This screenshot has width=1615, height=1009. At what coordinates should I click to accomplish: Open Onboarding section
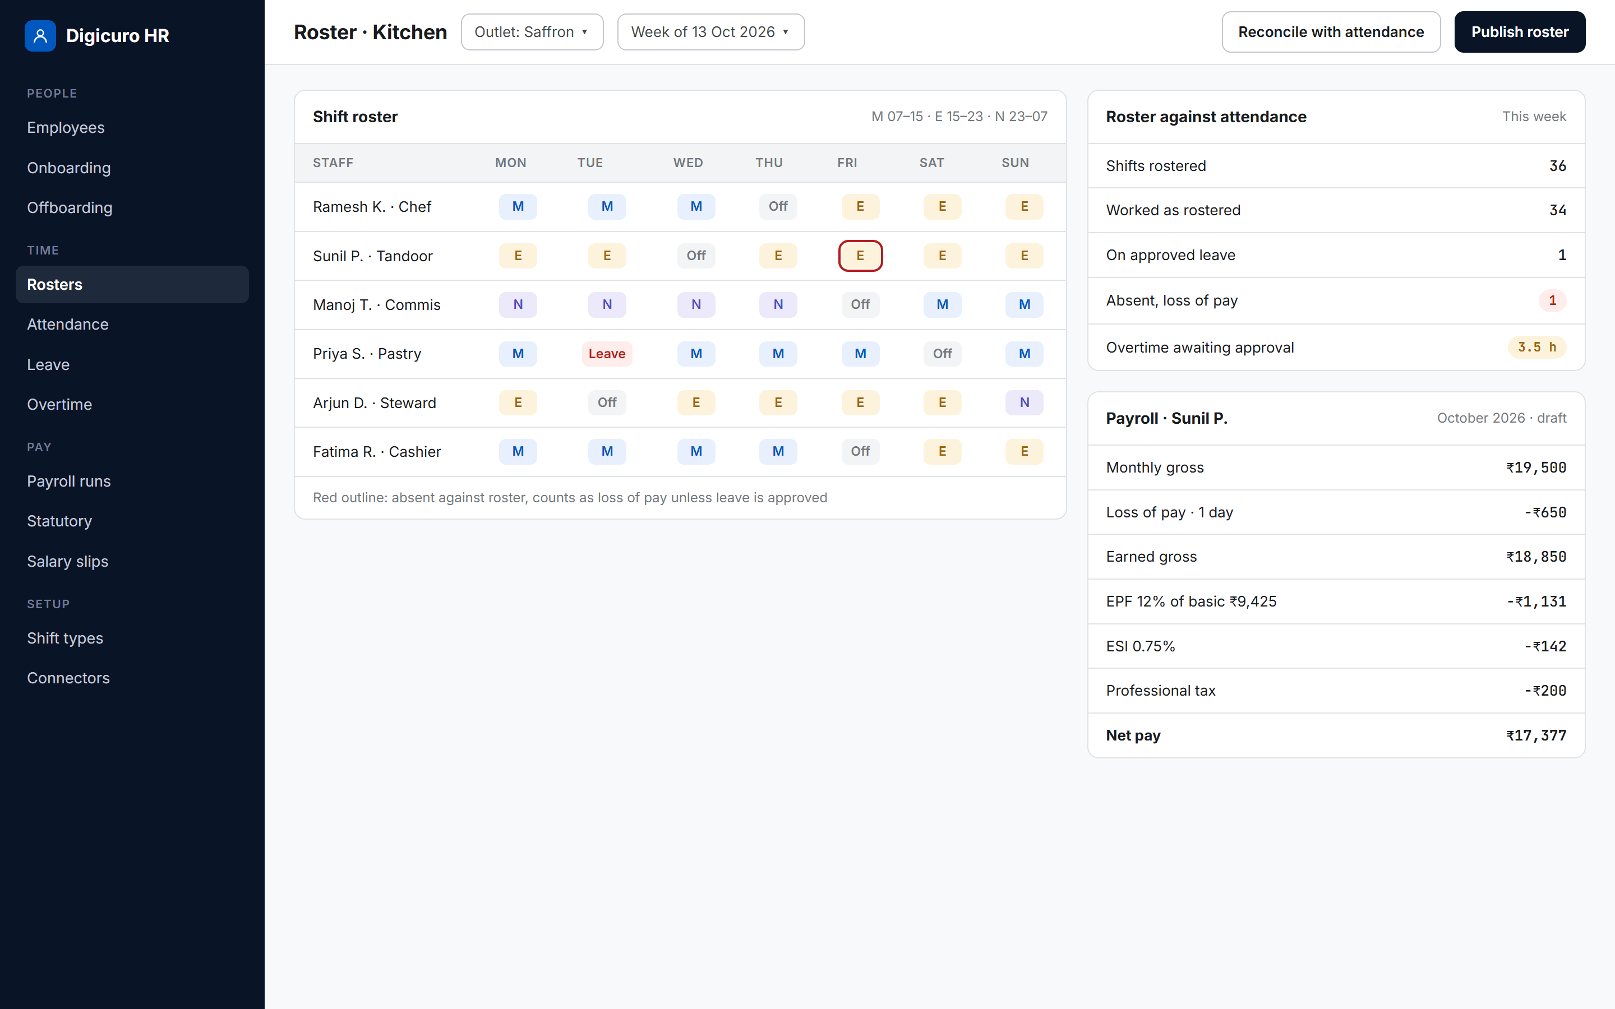132,168
